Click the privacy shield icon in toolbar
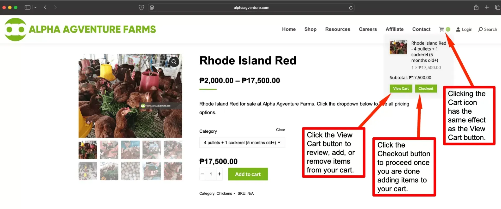 pos(141,8)
